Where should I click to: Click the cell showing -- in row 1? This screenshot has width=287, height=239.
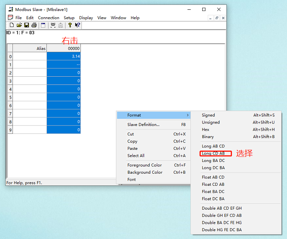point(64,65)
